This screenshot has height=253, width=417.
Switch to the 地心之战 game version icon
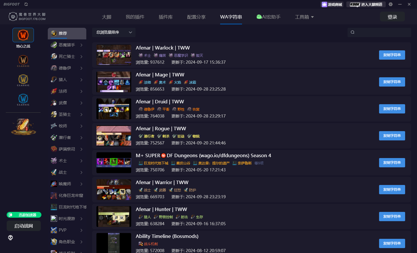pyautogui.click(x=23, y=35)
